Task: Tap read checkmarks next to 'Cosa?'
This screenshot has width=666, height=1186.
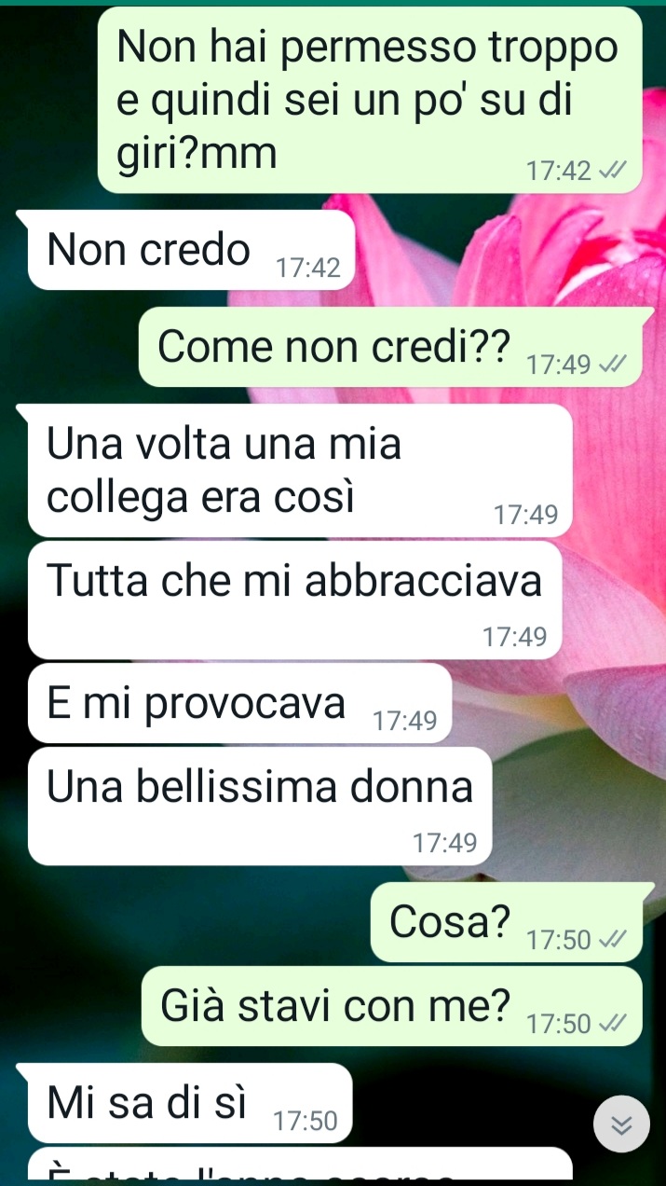Action: point(613,940)
